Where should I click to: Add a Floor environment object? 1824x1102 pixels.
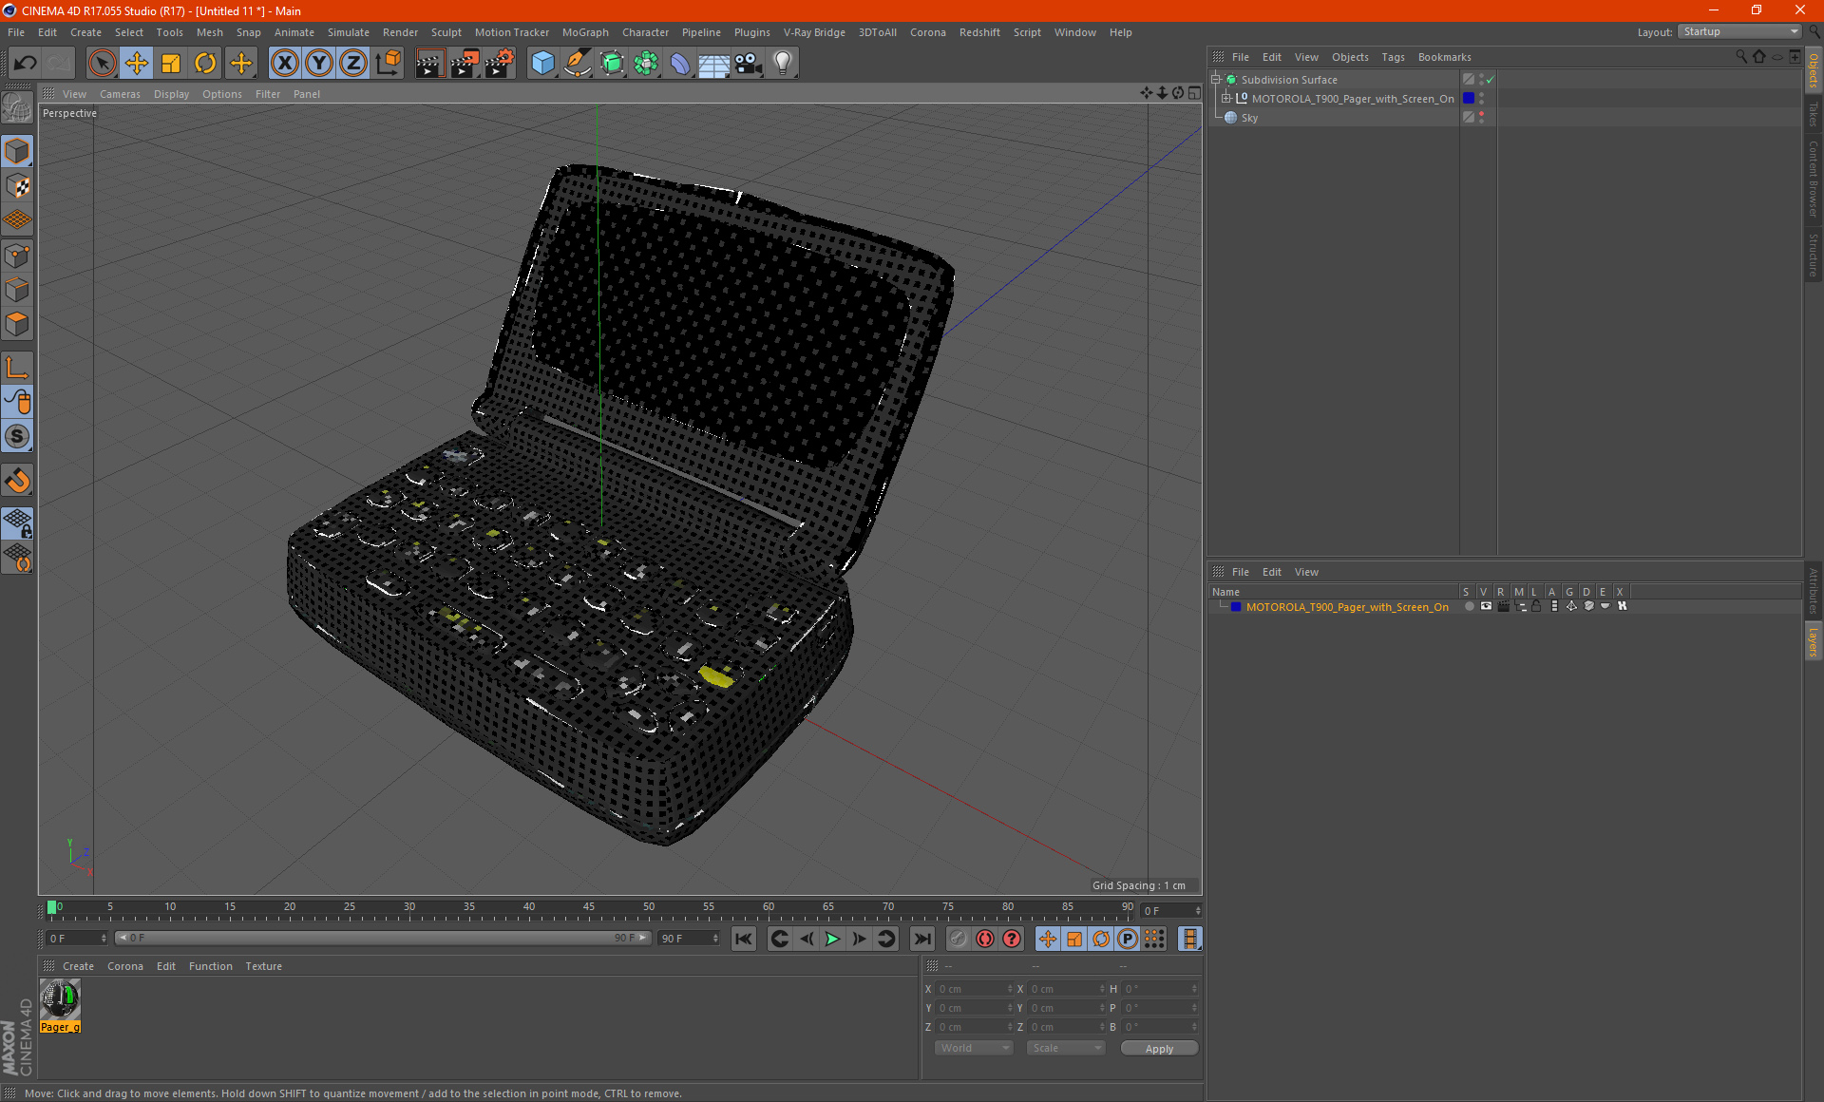[x=714, y=63]
